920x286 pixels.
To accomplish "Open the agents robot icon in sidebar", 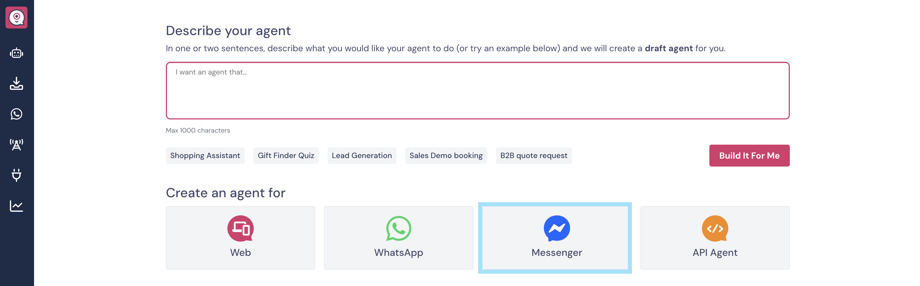I will coord(16,53).
